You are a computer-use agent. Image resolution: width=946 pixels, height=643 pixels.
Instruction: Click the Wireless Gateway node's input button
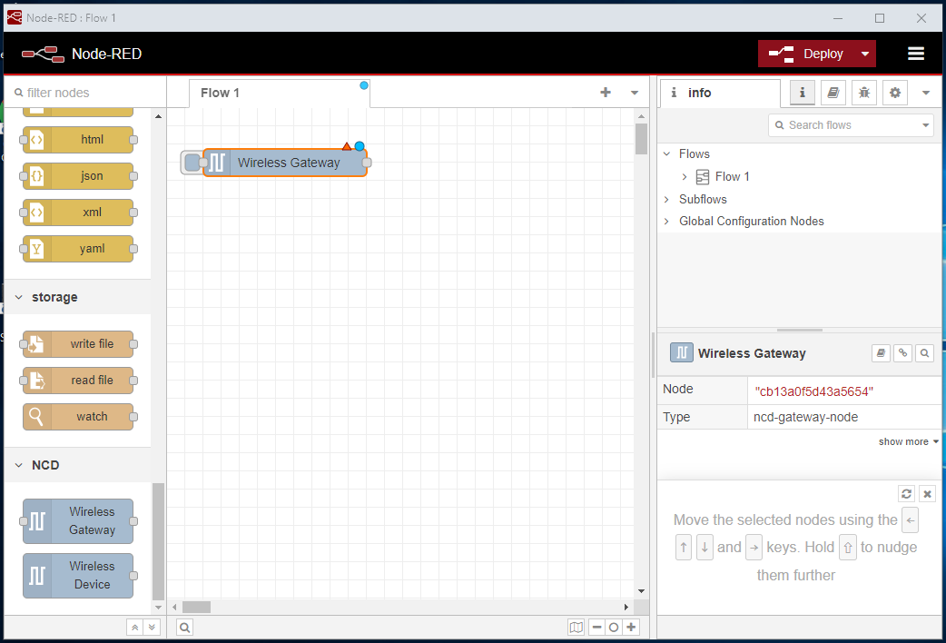[x=192, y=163]
